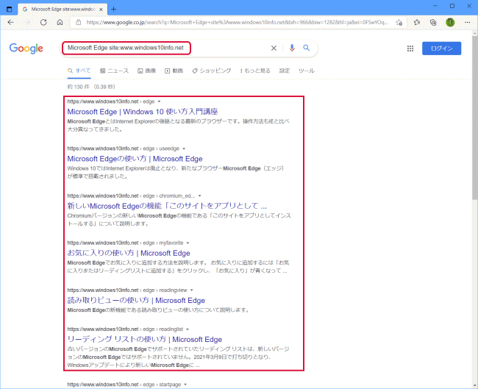478x389 pixels.
Task: Open the お気に入りの使い方 result link
Action: coord(129,254)
